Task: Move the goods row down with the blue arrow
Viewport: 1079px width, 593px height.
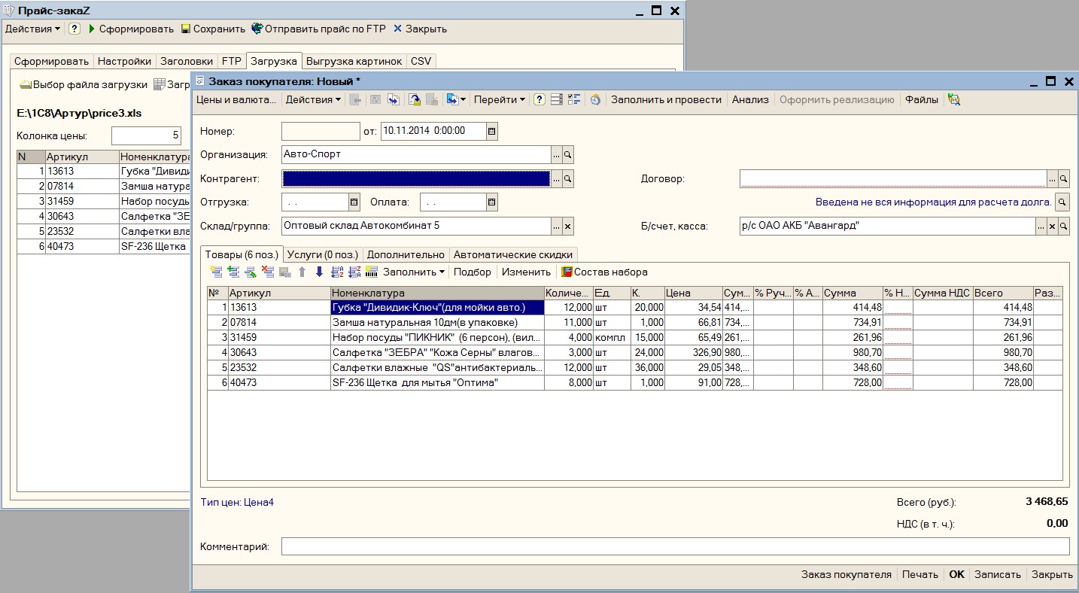Action: point(319,272)
